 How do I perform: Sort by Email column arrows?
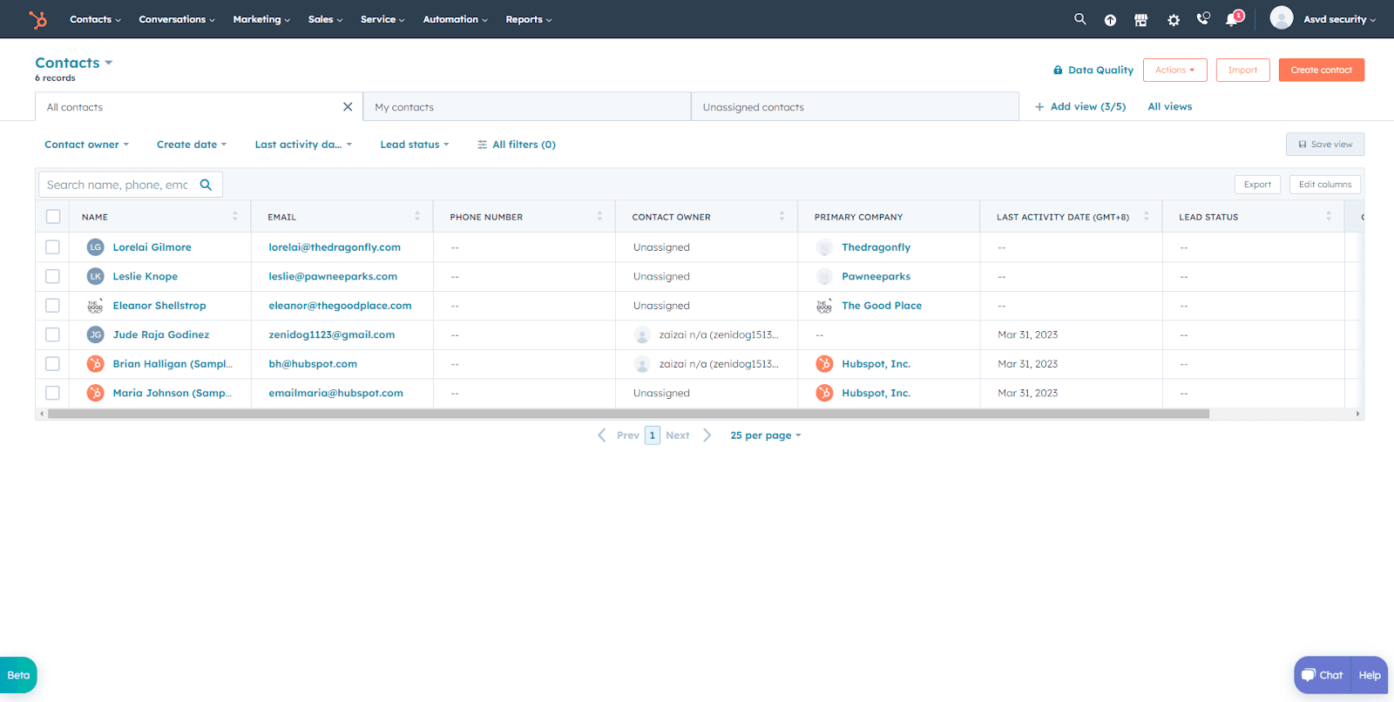coord(417,216)
